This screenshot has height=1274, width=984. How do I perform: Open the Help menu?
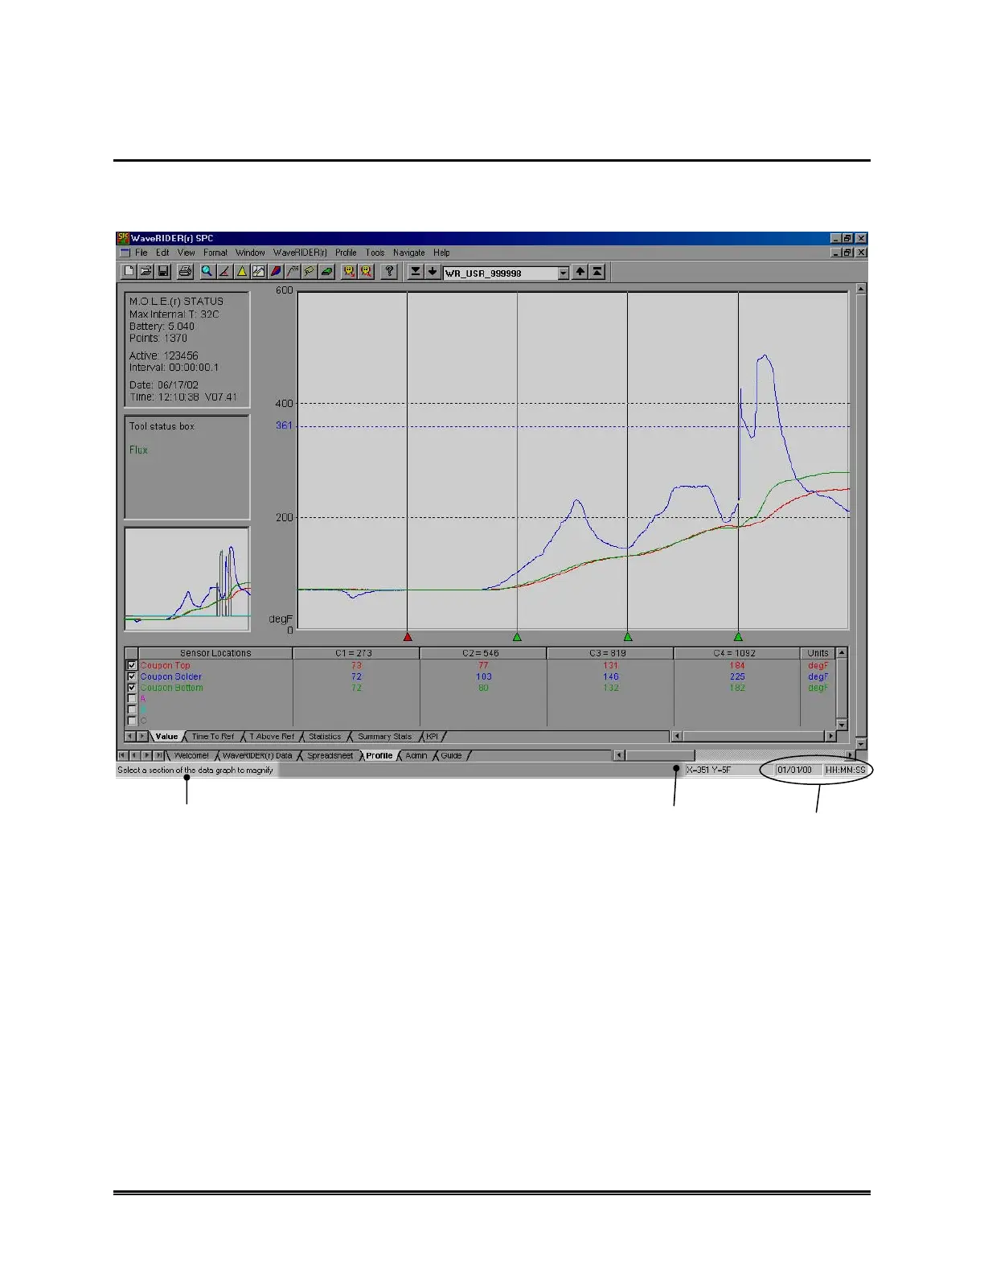tap(441, 253)
